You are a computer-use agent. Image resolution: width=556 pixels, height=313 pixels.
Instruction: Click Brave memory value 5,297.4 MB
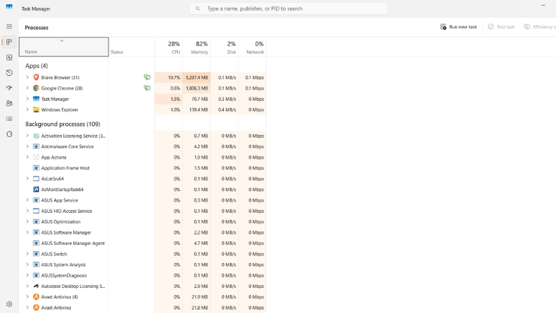pyautogui.click(x=197, y=77)
